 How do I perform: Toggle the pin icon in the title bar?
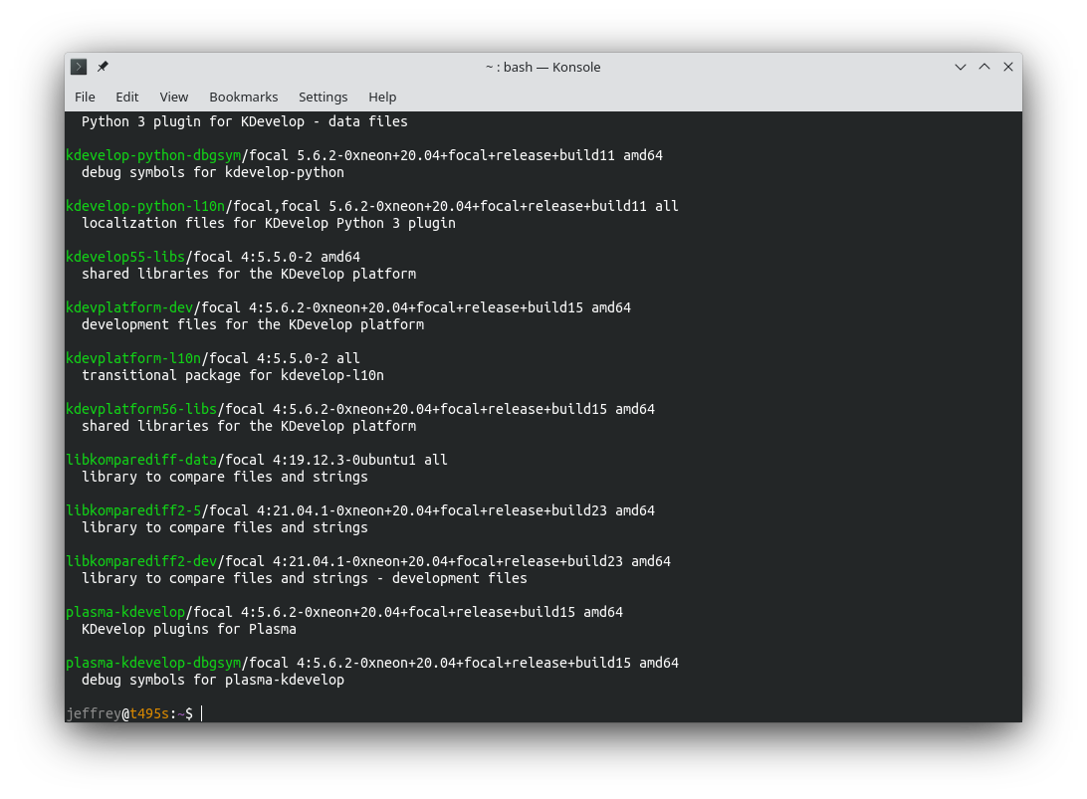(x=103, y=67)
